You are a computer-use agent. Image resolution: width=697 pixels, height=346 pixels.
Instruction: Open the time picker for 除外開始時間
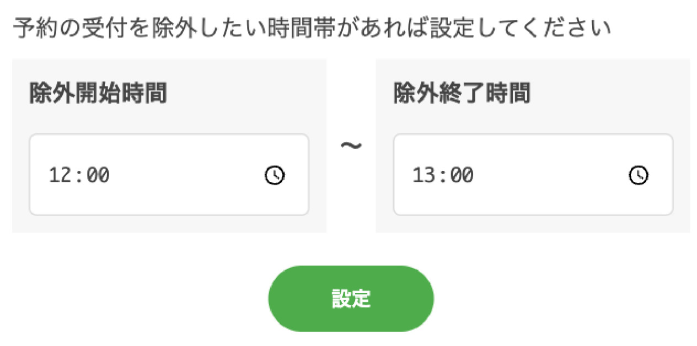275,175
